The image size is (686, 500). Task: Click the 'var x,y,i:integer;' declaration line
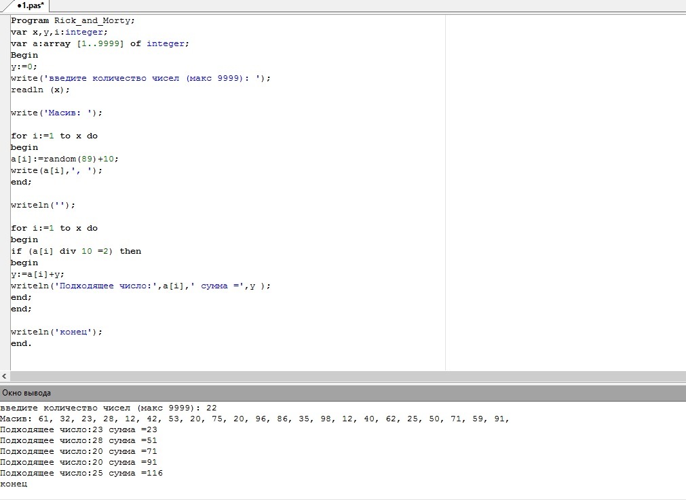(59, 32)
